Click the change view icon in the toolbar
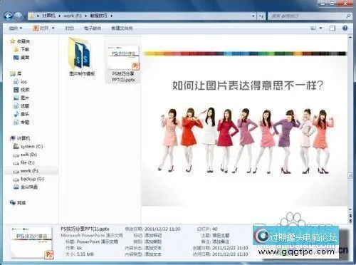 tap(313, 28)
